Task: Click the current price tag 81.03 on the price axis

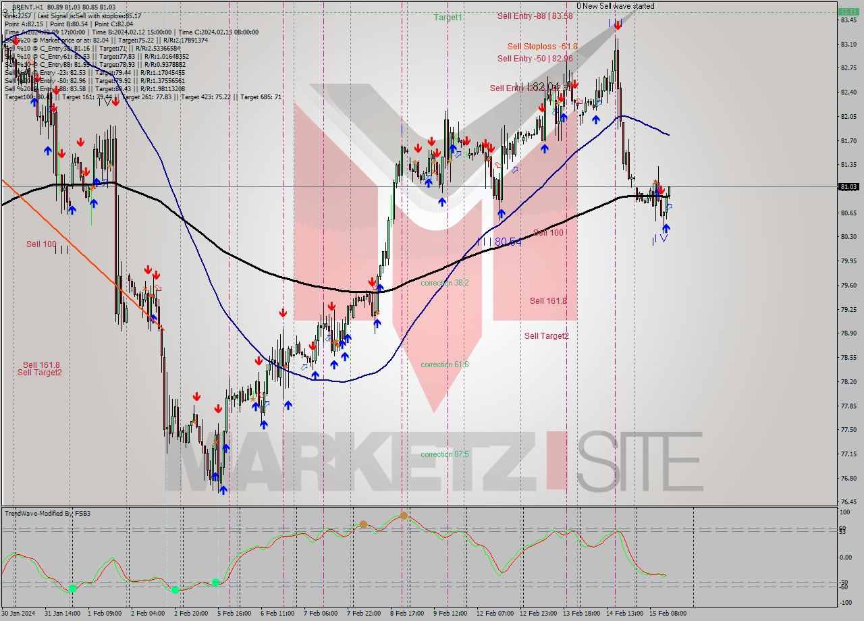Action: coord(848,187)
